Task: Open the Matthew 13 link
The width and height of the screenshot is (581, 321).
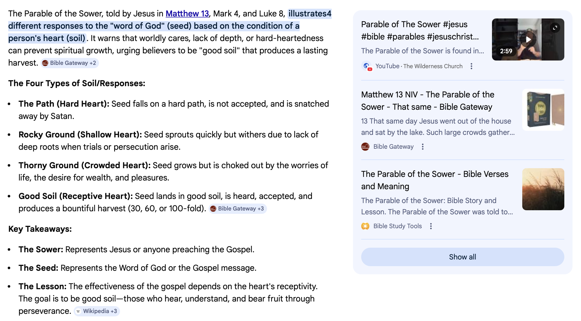Action: click(x=187, y=14)
